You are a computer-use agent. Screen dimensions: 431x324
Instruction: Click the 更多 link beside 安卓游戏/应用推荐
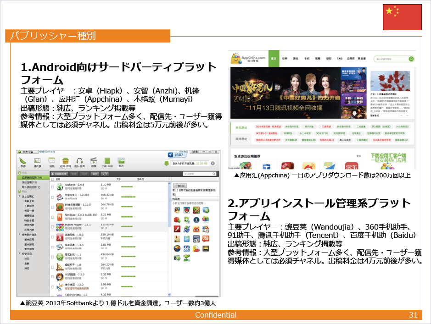click(x=359, y=156)
